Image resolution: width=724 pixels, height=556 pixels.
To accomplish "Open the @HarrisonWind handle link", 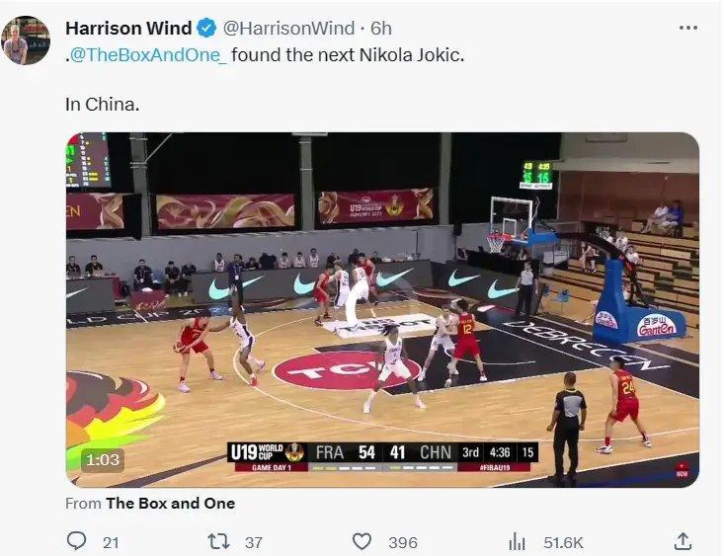I will click(288, 29).
